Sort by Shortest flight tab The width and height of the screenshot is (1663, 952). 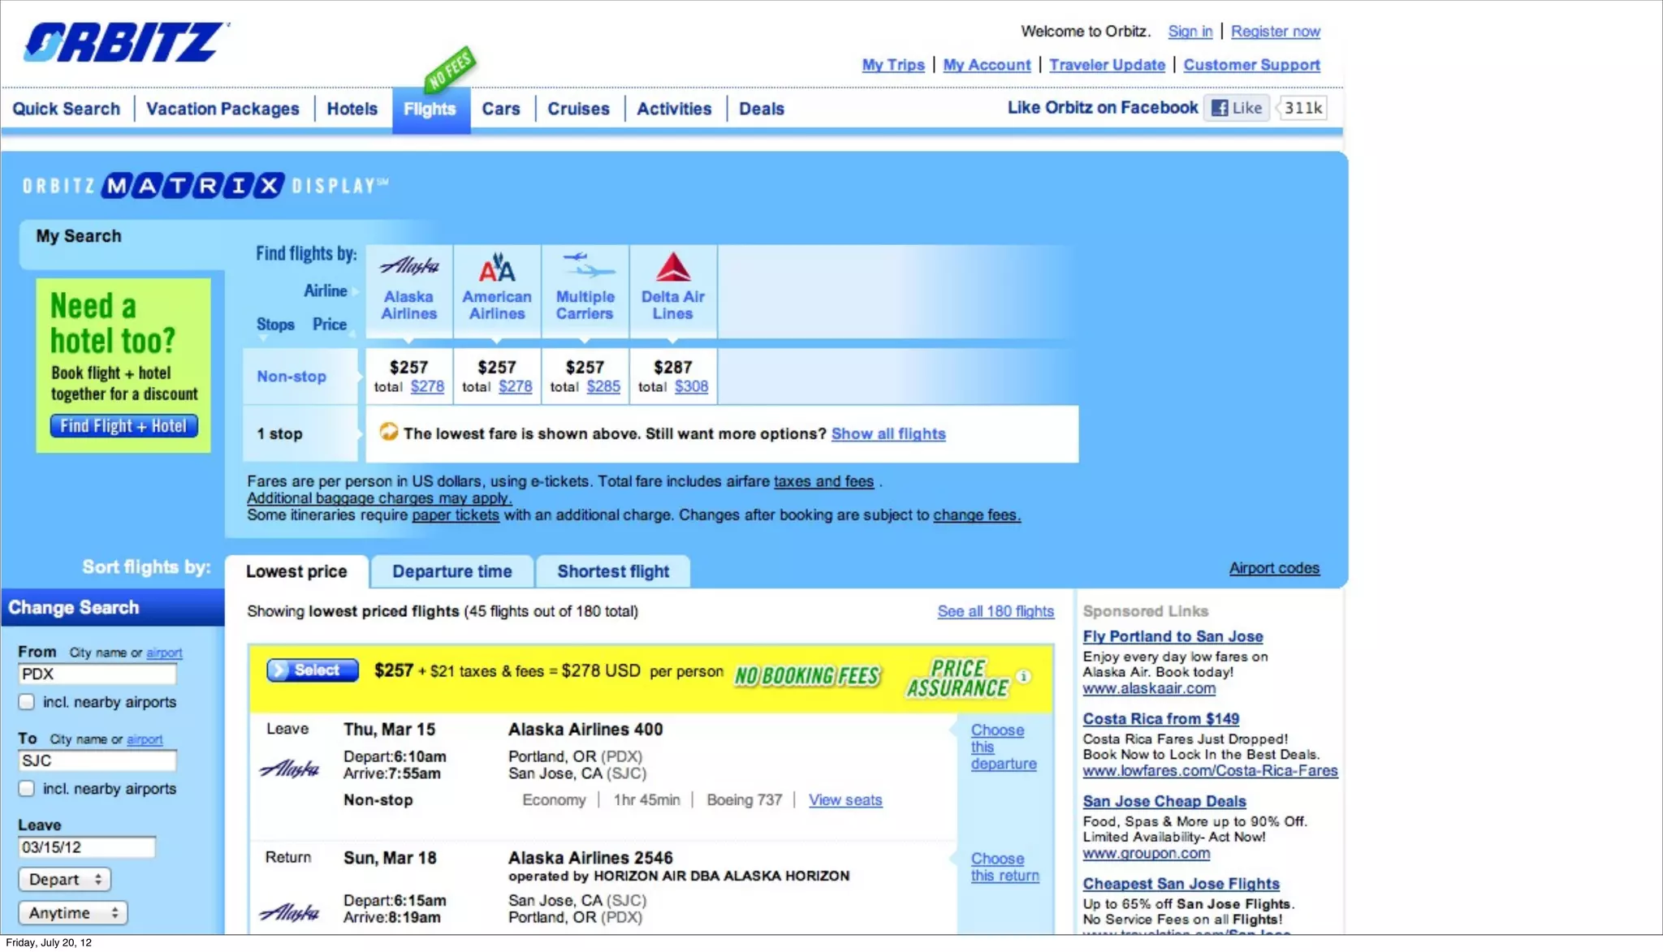tap(613, 571)
